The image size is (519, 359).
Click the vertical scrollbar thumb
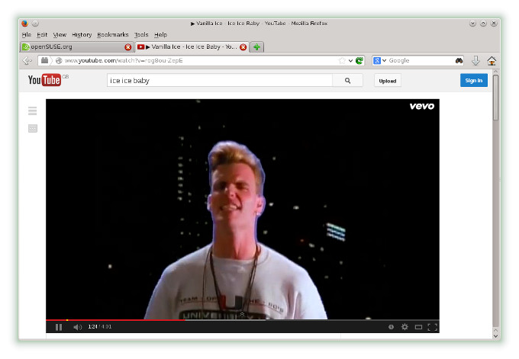coord(495,98)
